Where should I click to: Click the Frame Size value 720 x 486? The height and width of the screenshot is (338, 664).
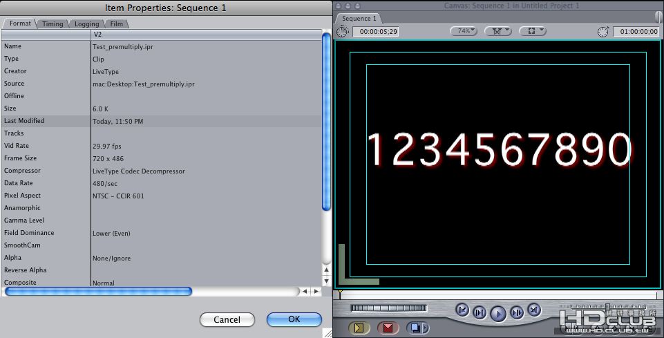tap(108, 159)
